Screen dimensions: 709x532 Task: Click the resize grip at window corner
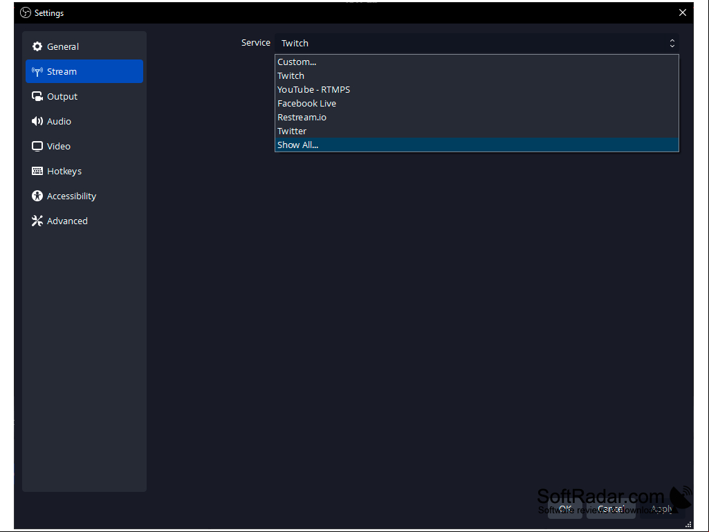pos(688,525)
